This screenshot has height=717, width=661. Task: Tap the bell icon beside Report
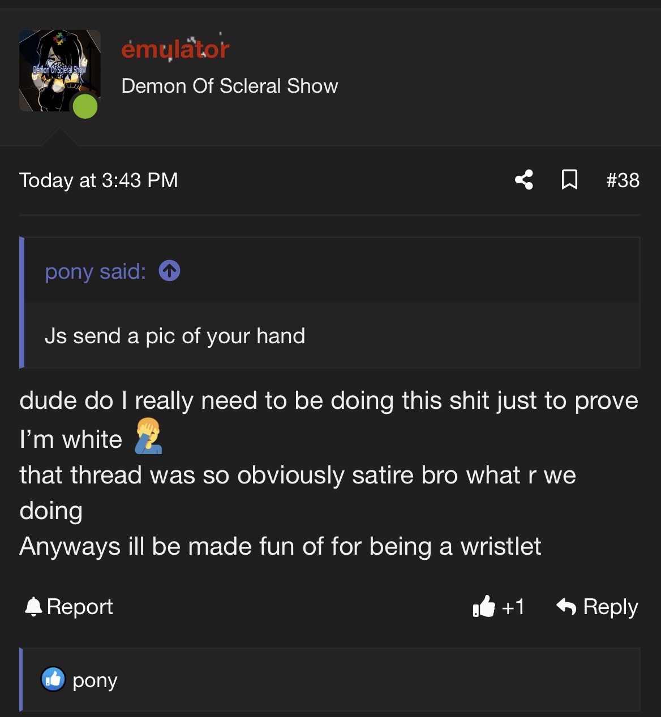coord(33,607)
